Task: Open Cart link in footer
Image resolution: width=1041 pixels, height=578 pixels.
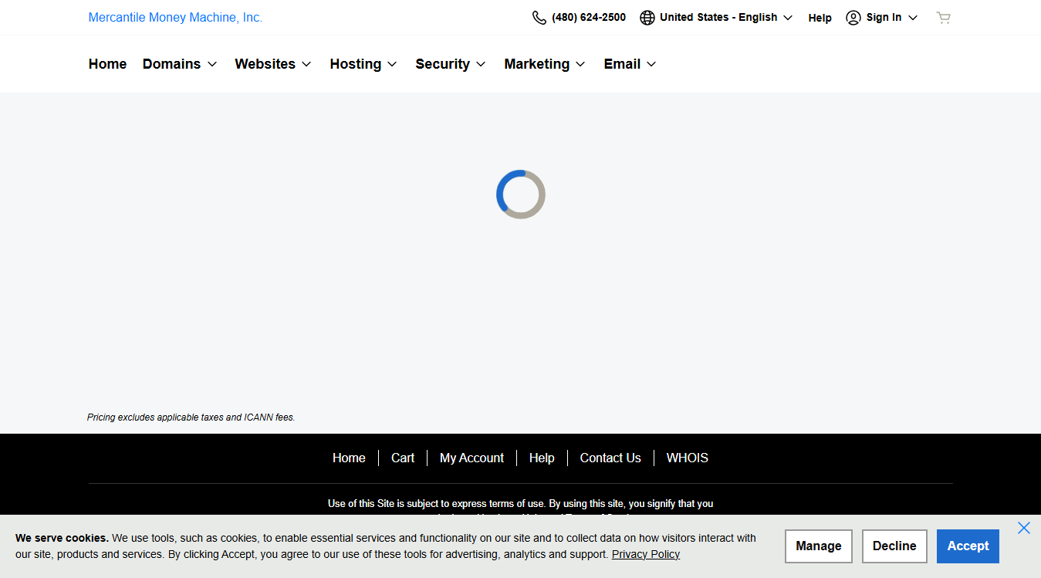Action: click(x=403, y=458)
